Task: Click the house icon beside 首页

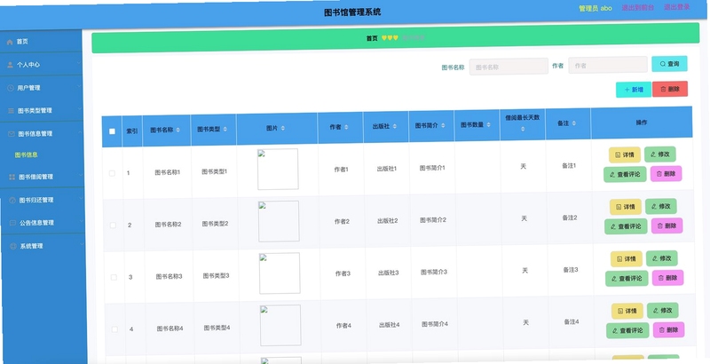Action: coord(10,42)
